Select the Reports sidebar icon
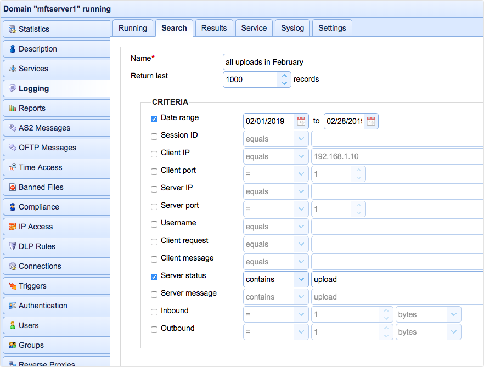484x367 pixels. [13, 108]
